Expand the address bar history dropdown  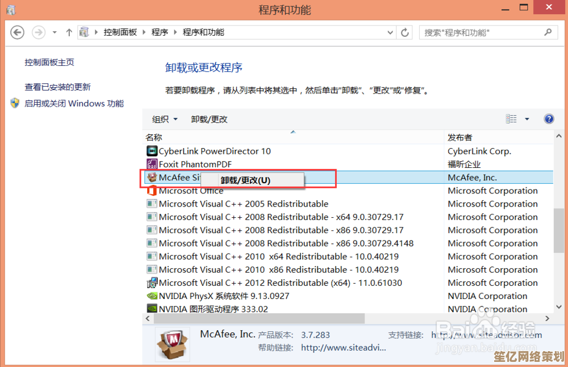click(390, 32)
